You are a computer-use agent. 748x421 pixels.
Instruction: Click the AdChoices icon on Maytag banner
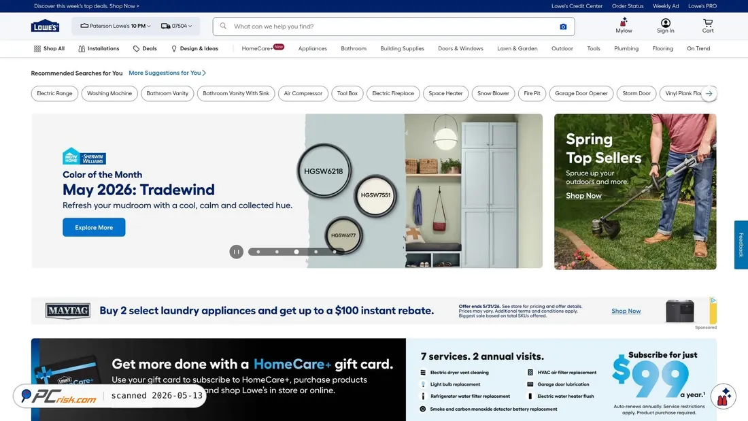(x=713, y=300)
